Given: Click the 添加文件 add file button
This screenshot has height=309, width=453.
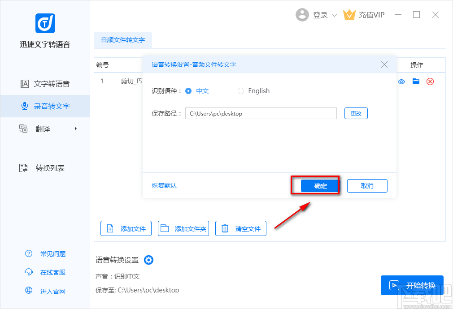Looking at the screenshot, I should coord(126,228).
